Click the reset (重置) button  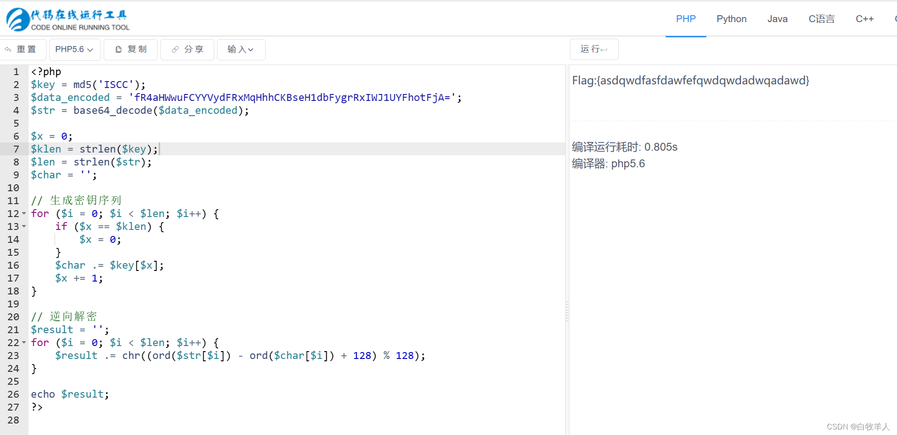tap(22, 49)
